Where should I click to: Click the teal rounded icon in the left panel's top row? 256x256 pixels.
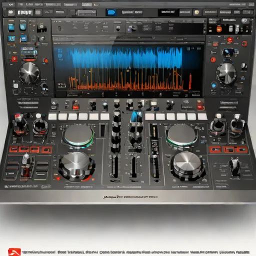(23, 27)
